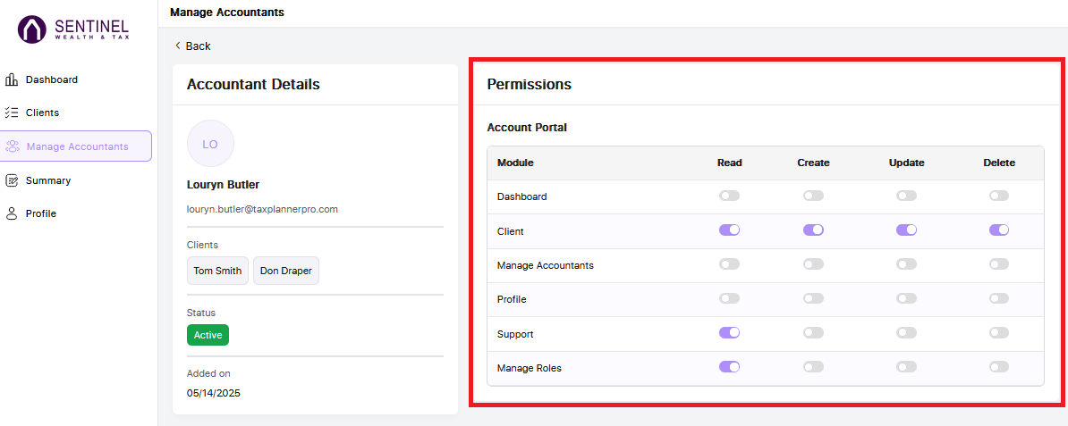1068x426 pixels.
Task: Enable Manage Accountants Create toggle
Action: [x=813, y=264]
